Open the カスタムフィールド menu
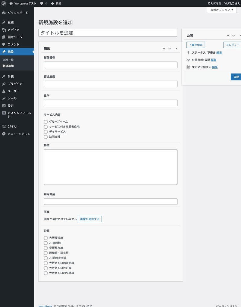The width and height of the screenshot is (241, 307). pyautogui.click(x=17, y=115)
